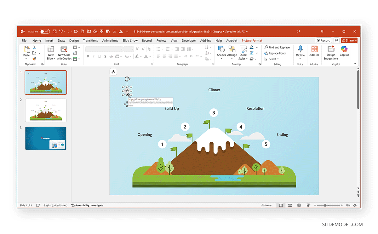This screenshot has height=234, width=378.
Task: Expand the Font Color dropdown arrow
Action: pos(150,56)
